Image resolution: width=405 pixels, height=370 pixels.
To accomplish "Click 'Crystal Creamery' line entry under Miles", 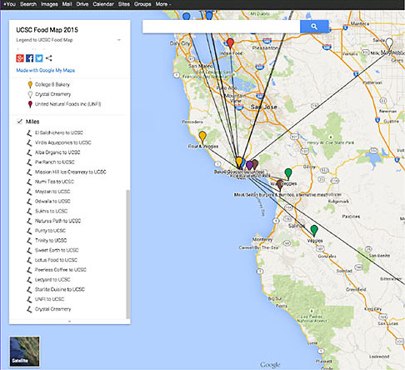I will pos(52,309).
